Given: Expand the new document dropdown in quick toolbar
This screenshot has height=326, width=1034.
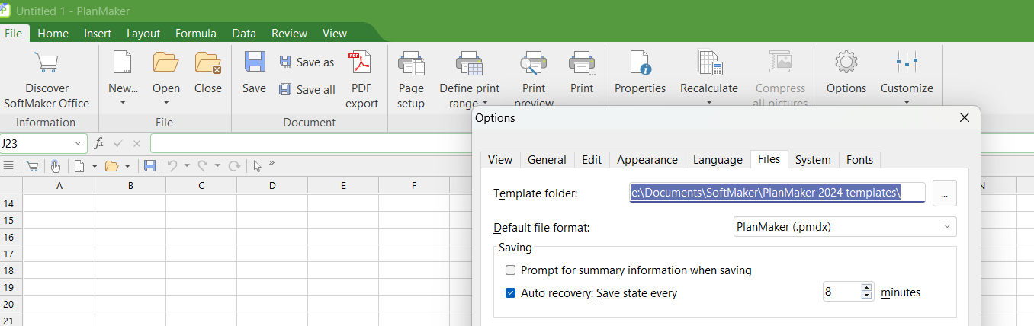Looking at the screenshot, I should tap(94, 166).
